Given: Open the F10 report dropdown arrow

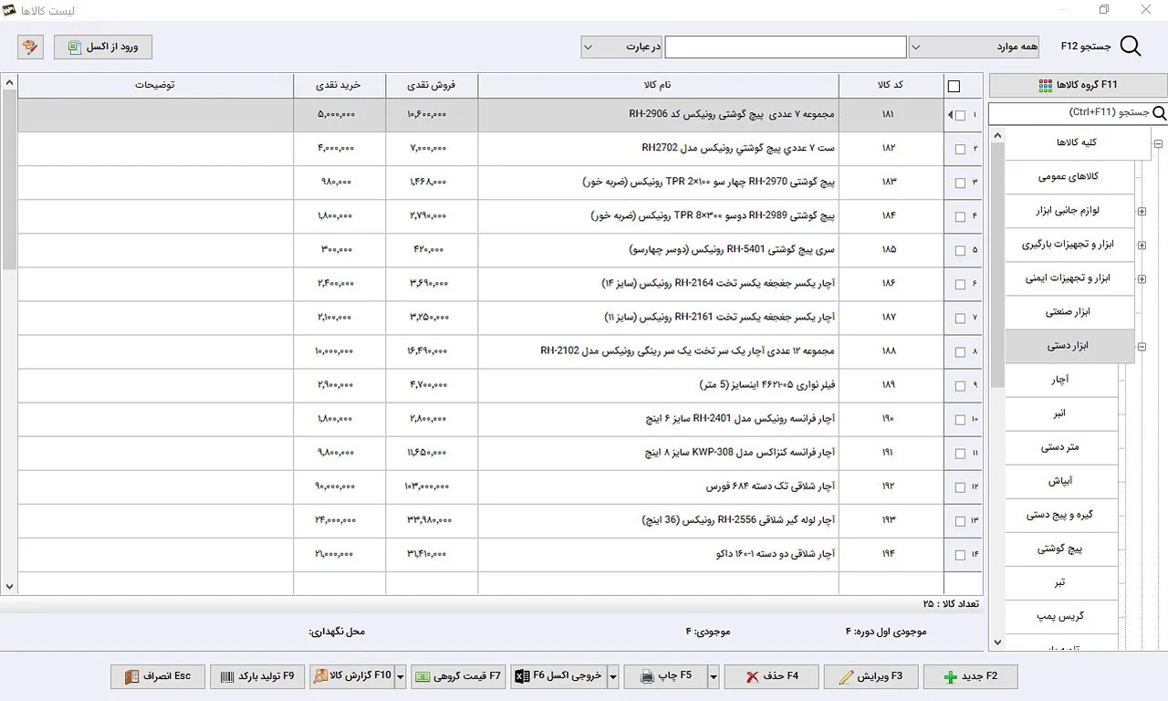Looking at the screenshot, I should (400, 676).
